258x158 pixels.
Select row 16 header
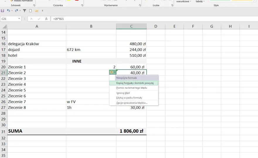4,44
